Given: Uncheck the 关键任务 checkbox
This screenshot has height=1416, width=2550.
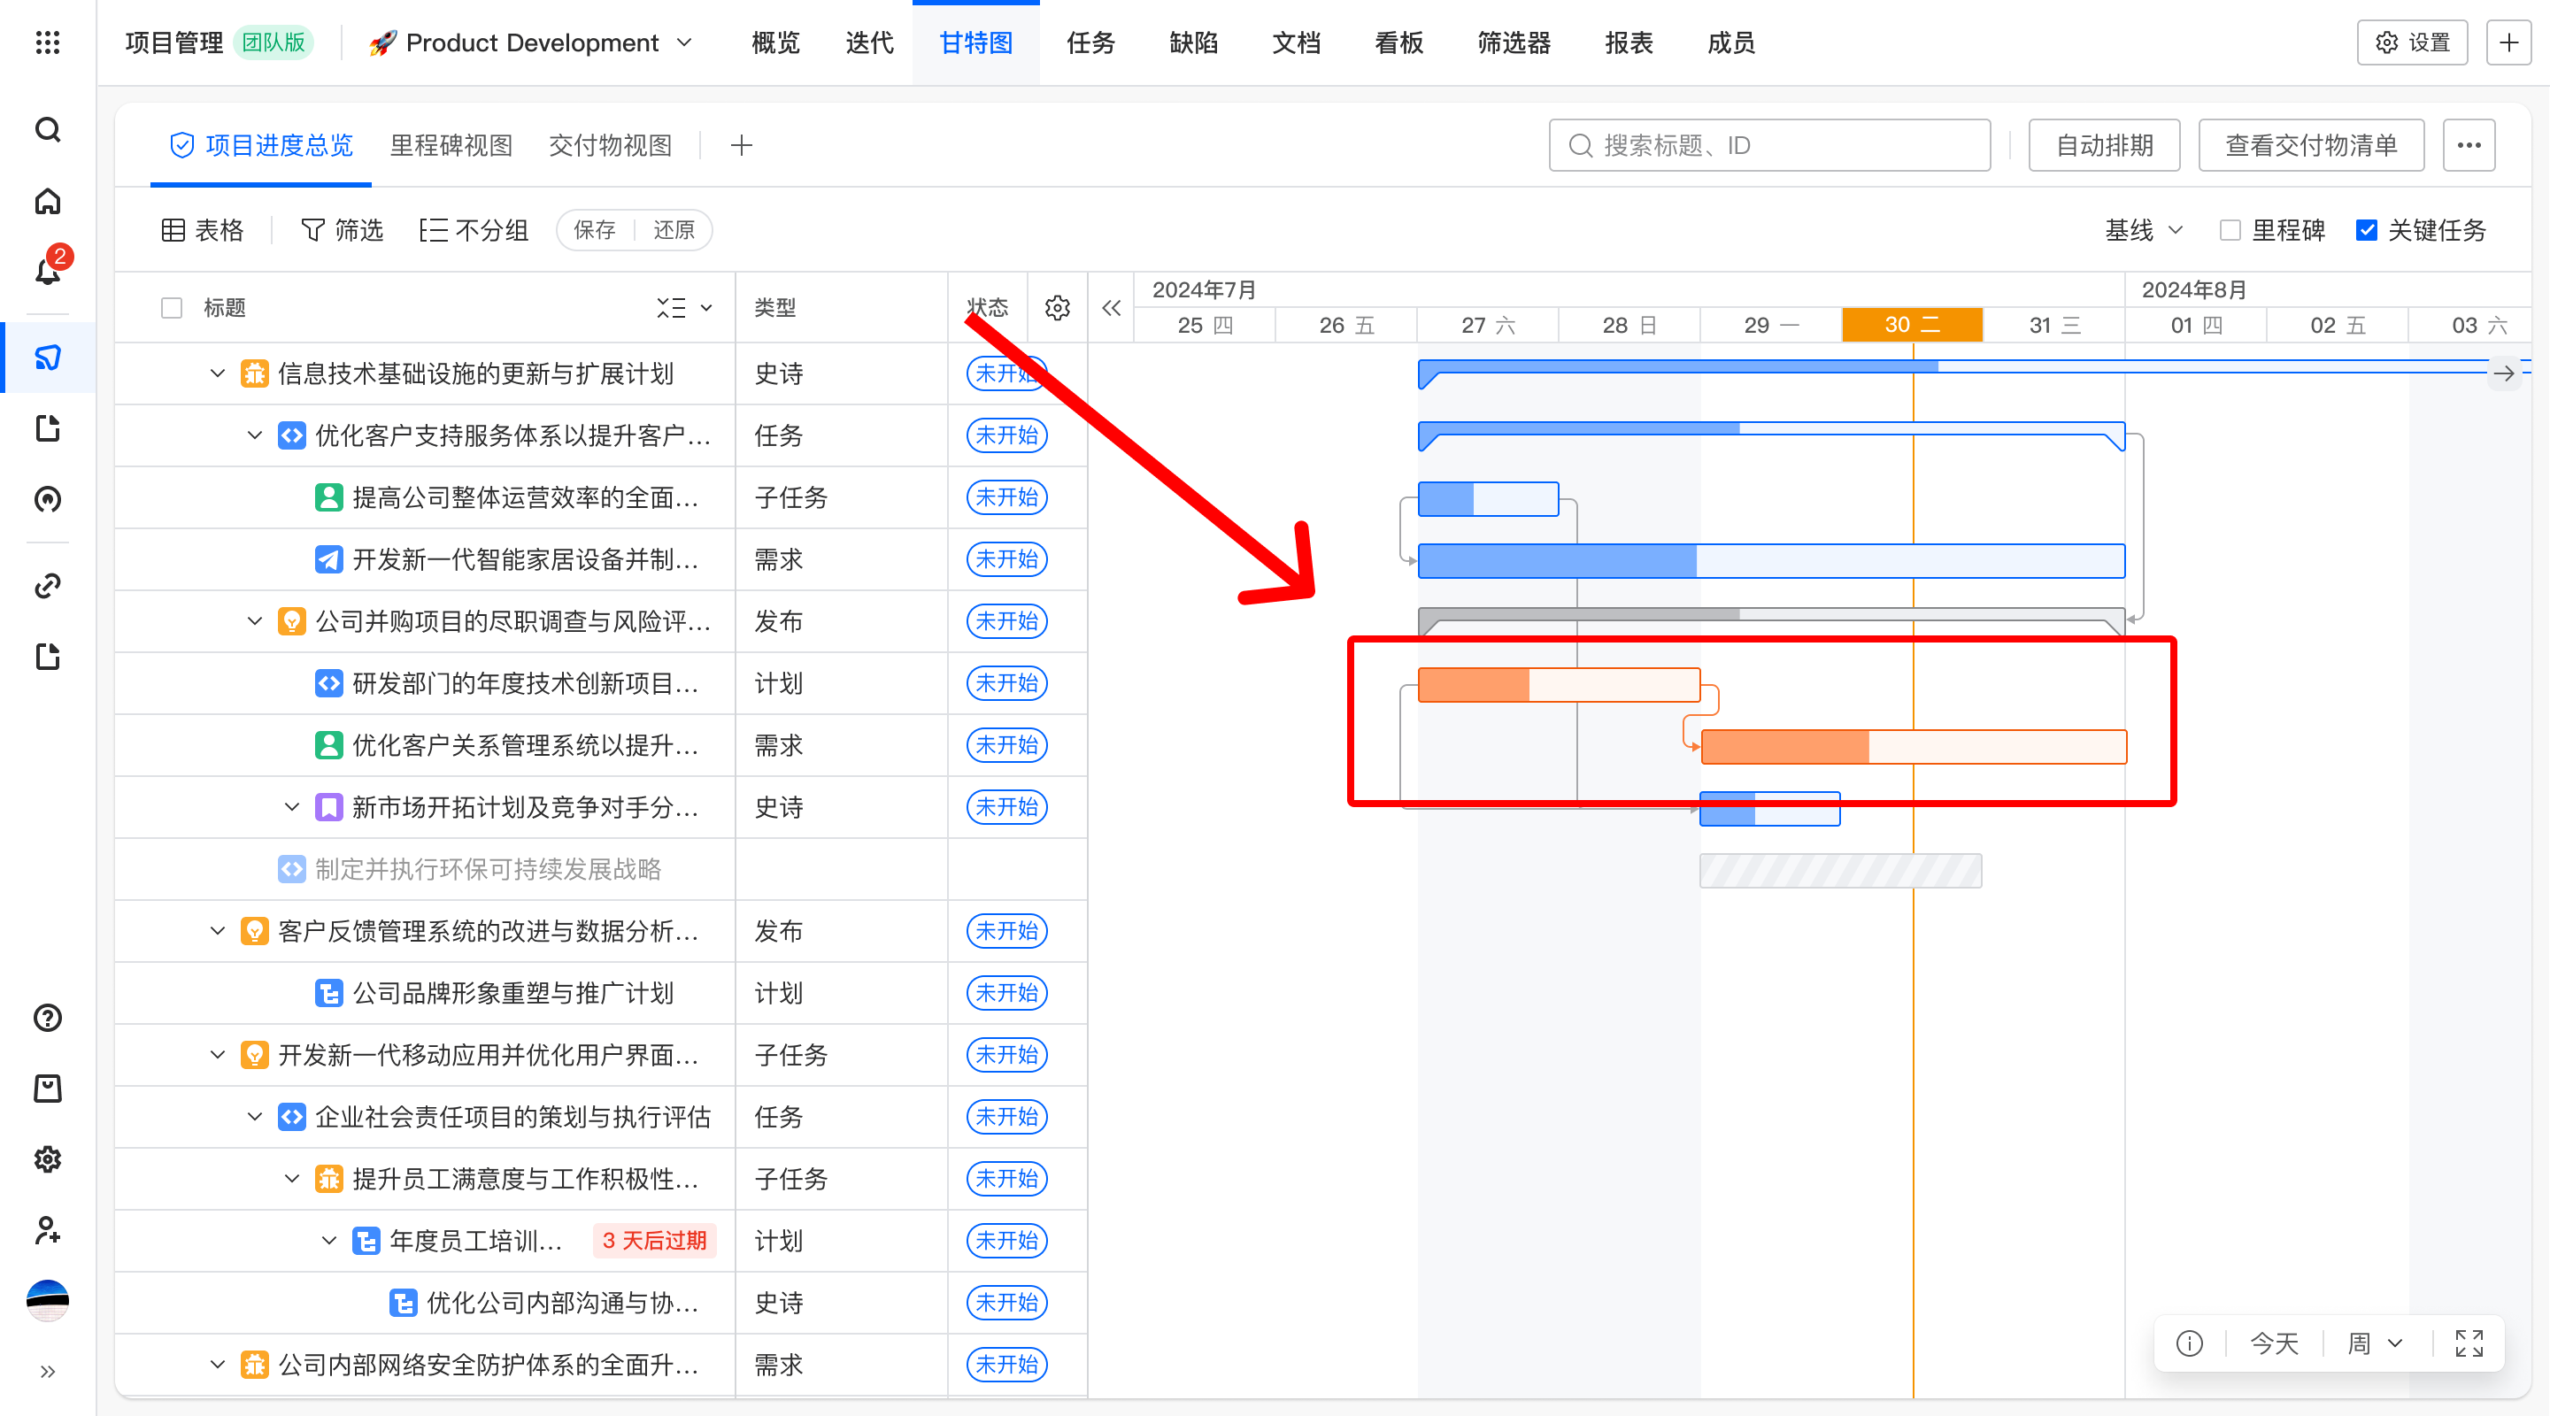Looking at the screenshot, I should point(2366,231).
